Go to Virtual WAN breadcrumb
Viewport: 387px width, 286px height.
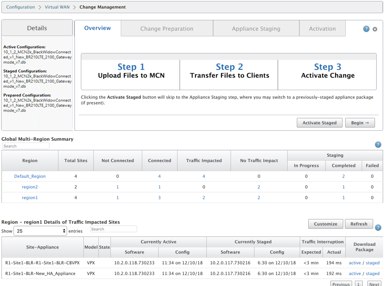click(x=57, y=7)
